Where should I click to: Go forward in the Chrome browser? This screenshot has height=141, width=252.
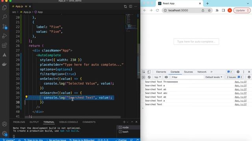[151, 11]
